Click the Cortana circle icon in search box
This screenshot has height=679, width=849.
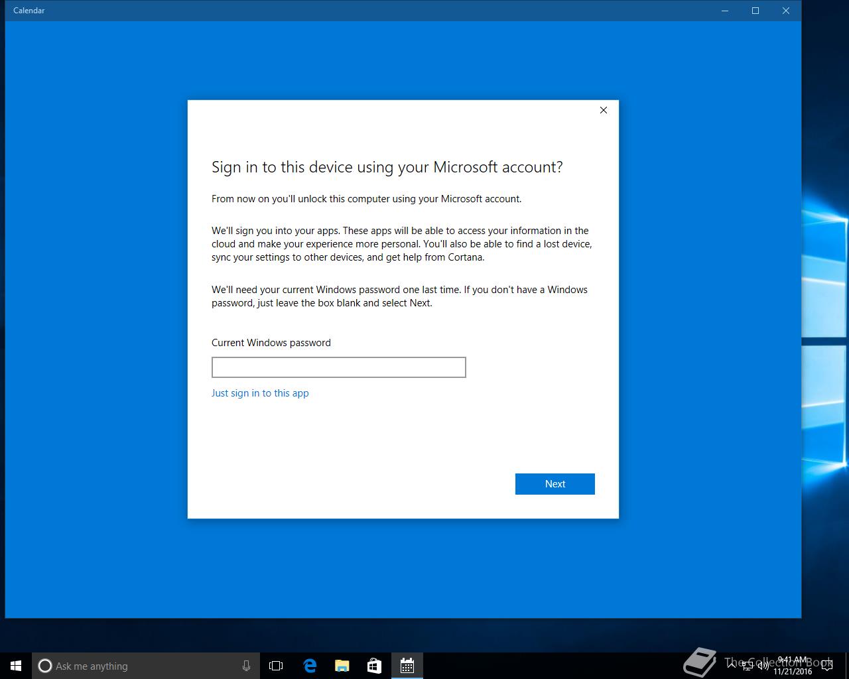pyautogui.click(x=44, y=666)
